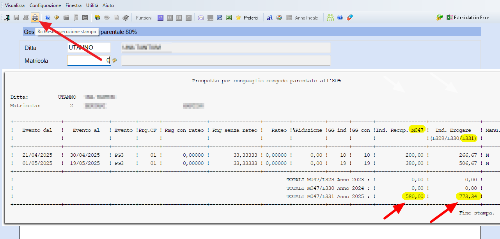Click the euro symbol icon

click(x=85, y=18)
